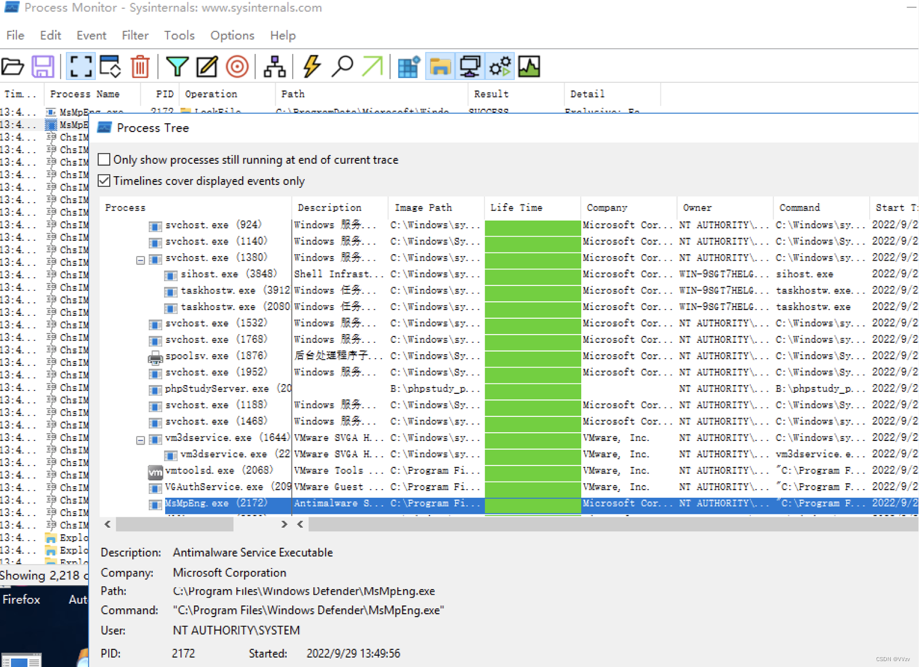The width and height of the screenshot is (919, 667).
Task: Toggle Show File System Activity icon
Action: point(440,66)
